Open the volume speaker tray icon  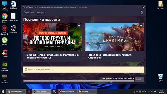152,92
